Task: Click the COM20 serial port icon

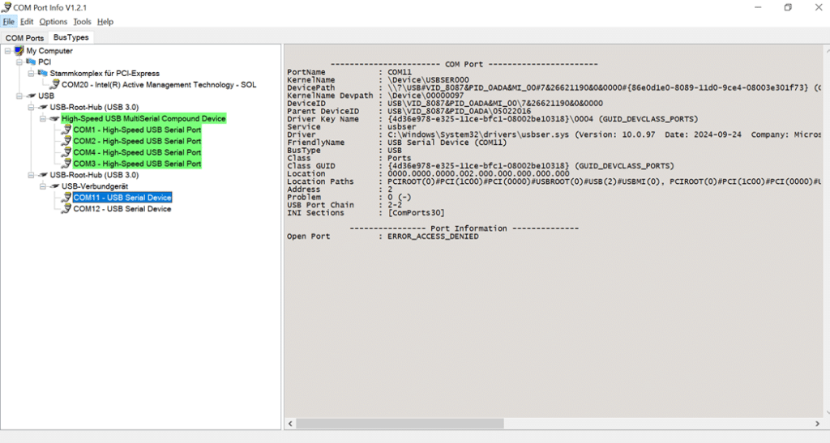Action: pyautogui.click(x=54, y=84)
